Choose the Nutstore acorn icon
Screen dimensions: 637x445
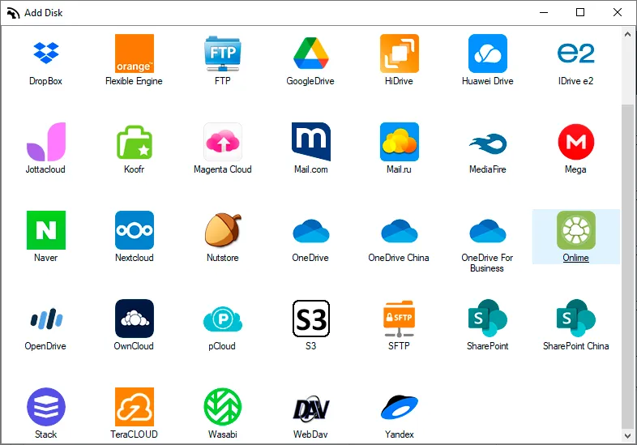[x=223, y=230]
